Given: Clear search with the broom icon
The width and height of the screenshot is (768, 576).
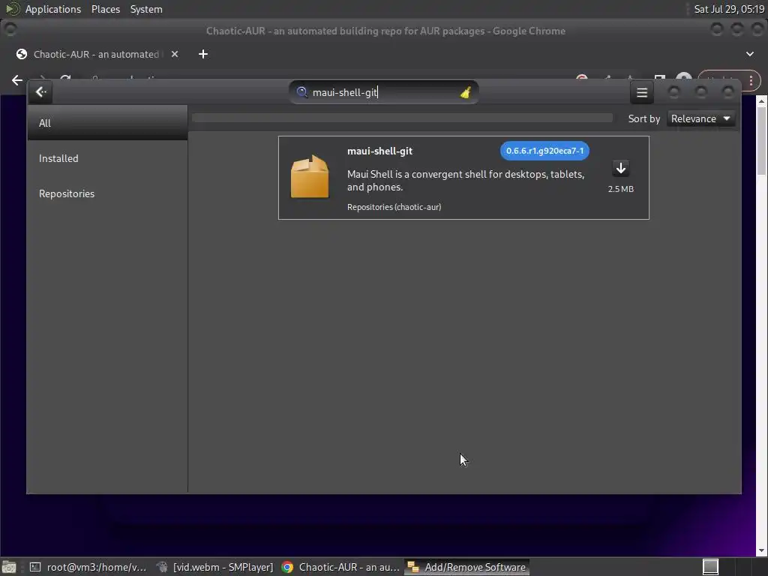Looking at the screenshot, I should [x=465, y=92].
